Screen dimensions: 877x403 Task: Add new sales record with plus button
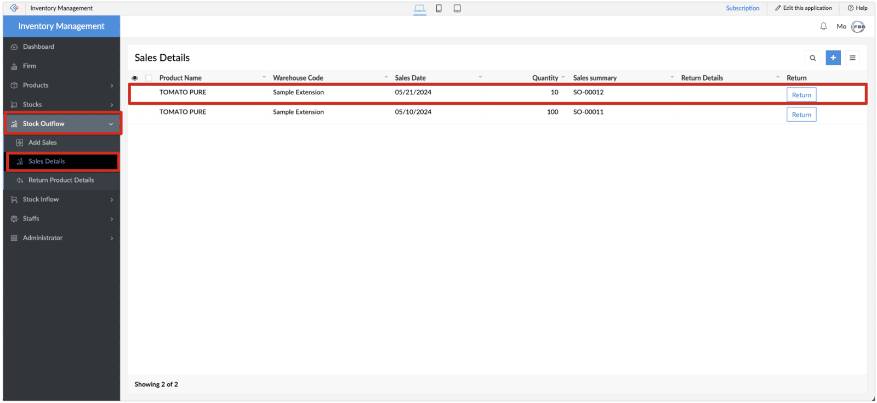[x=833, y=58]
